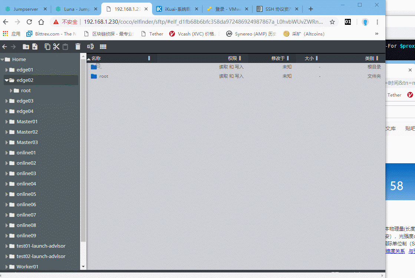
Task: Collapse the edge02 tree node
Action: point(6,80)
